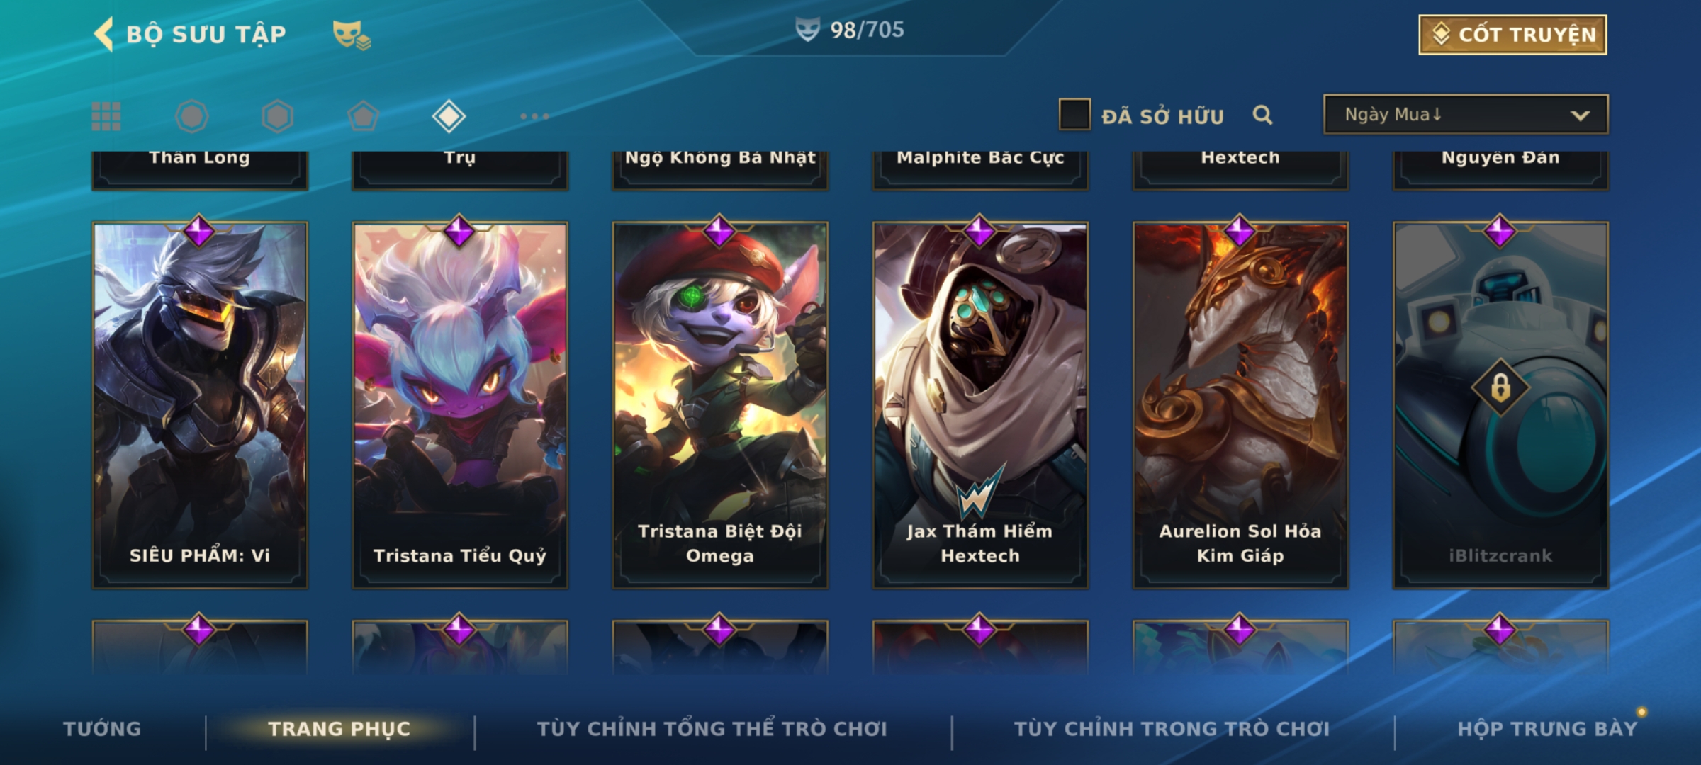
Task: Click the dropdown chevron arrow beside Ngày Mua
Action: 1580,115
